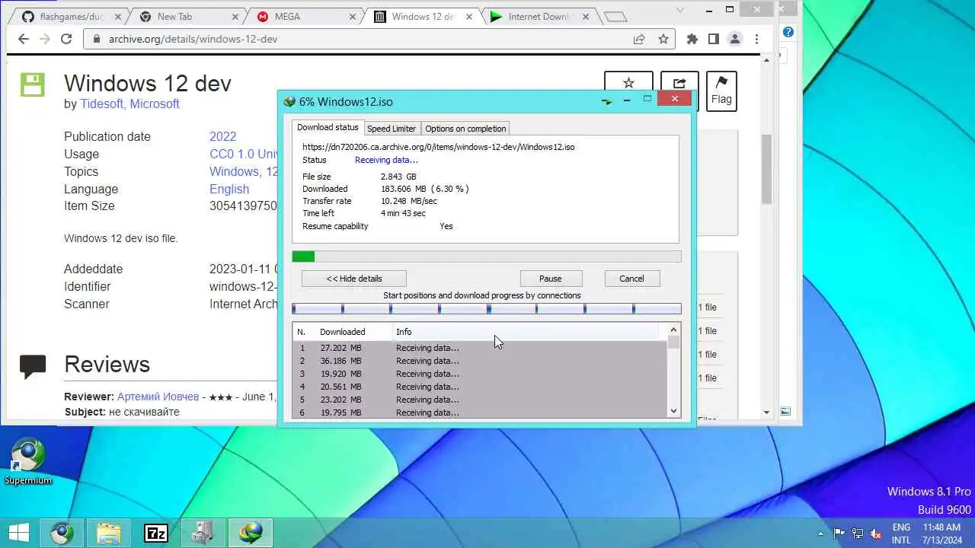The height and width of the screenshot is (548, 975).
Task: Select connection 4 row with 20.561 MB
Action: [480, 387]
